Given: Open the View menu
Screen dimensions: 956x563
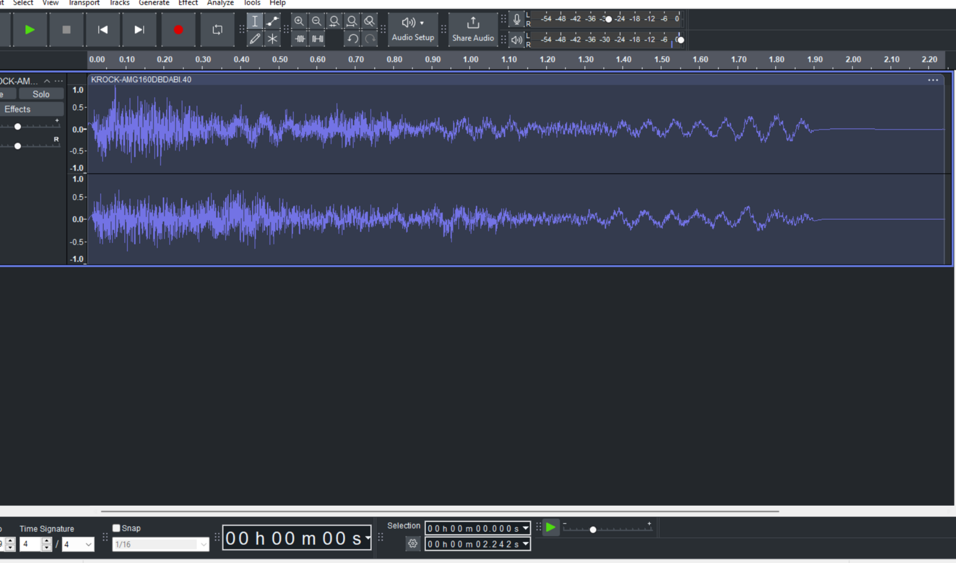Looking at the screenshot, I should tap(50, 3).
